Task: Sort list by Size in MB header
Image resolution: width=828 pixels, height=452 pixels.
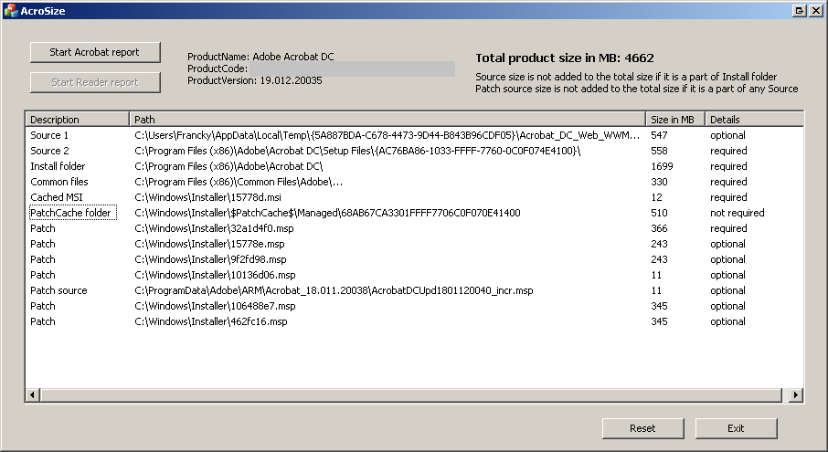Action: (x=674, y=120)
